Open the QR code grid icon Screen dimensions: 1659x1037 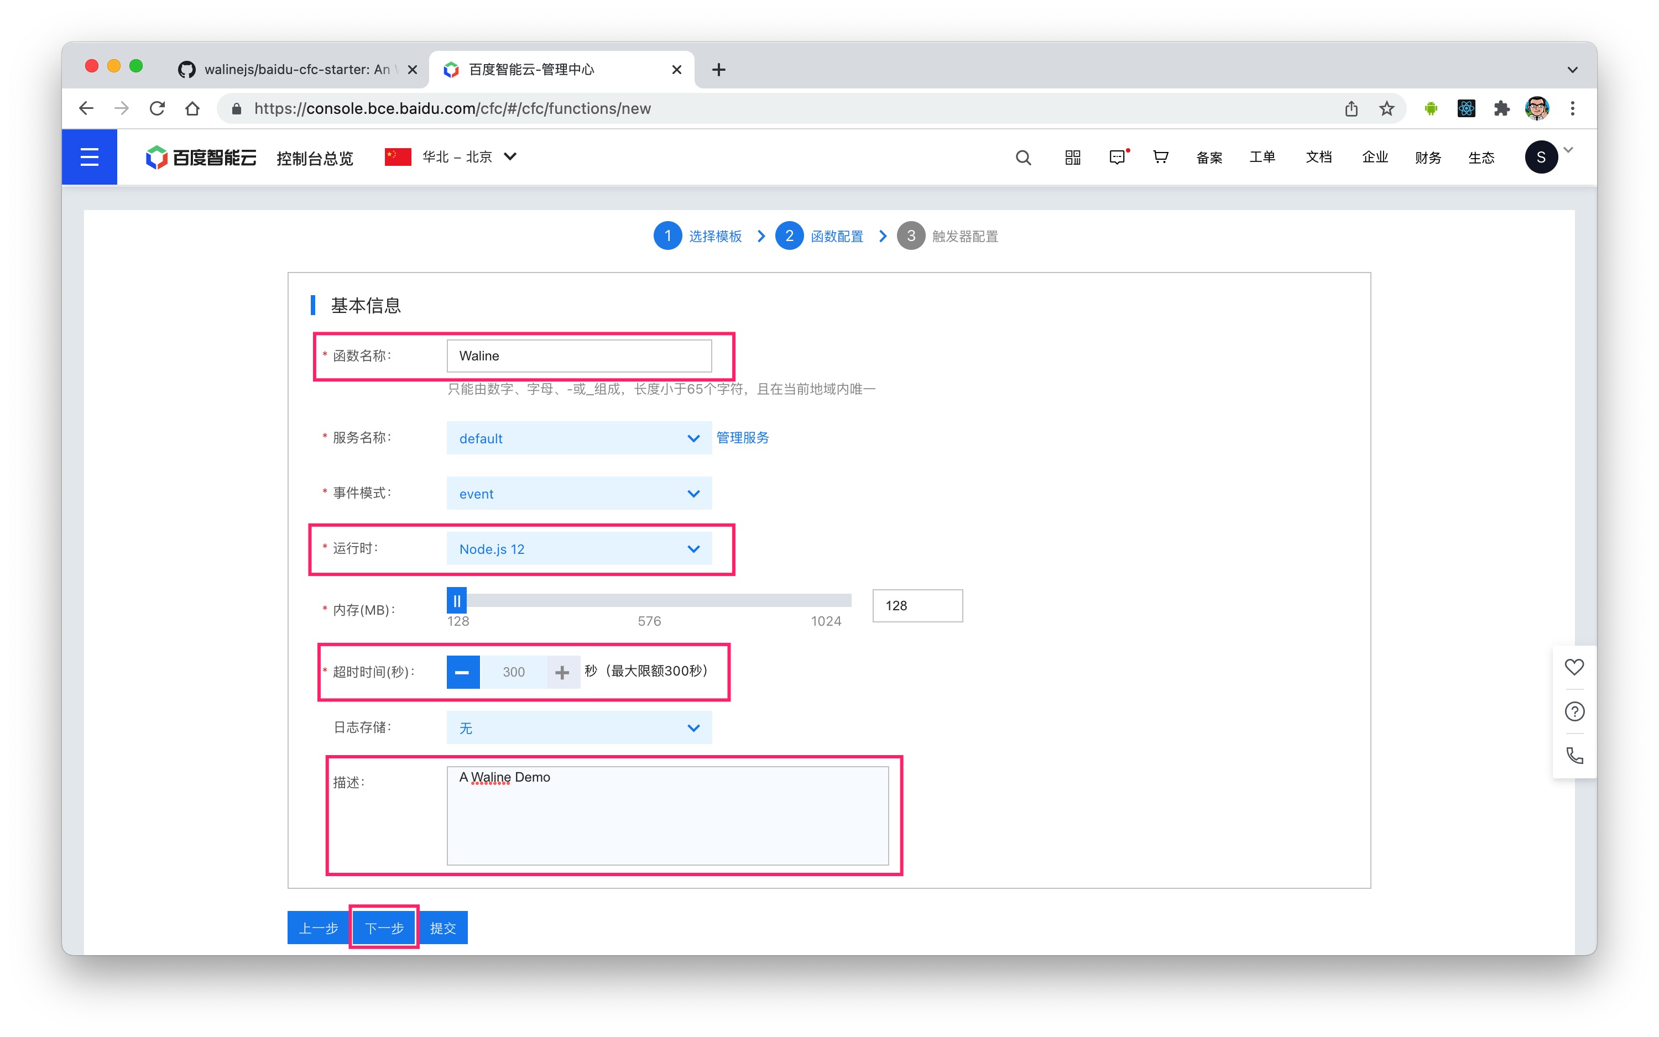click(1072, 158)
